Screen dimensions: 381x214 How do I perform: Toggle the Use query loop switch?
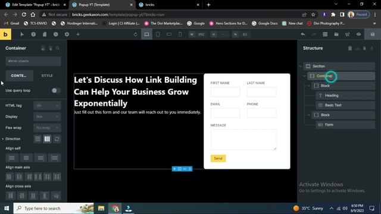[x=55, y=90]
